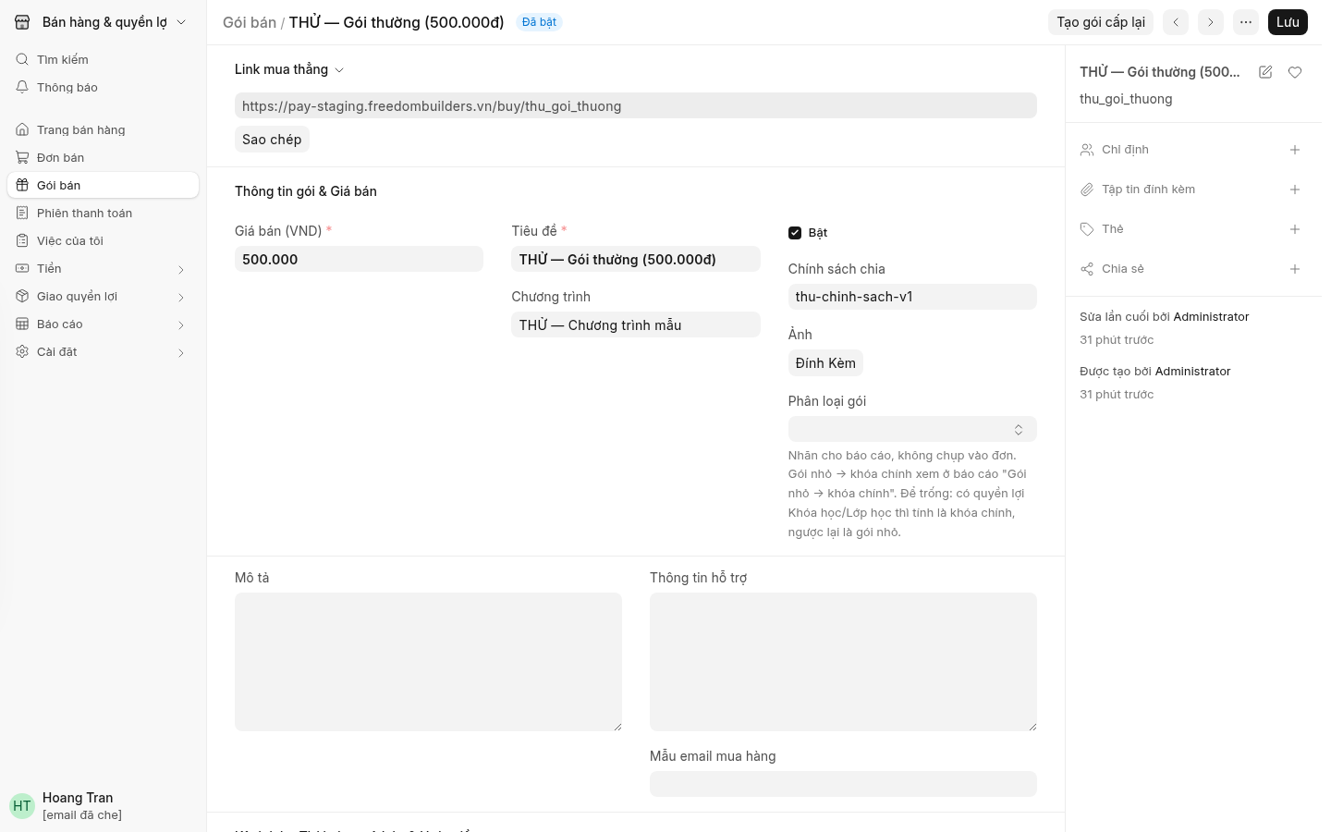1331x832 pixels.
Task: Add a tag with Thẻ plus icon
Action: tap(1295, 229)
